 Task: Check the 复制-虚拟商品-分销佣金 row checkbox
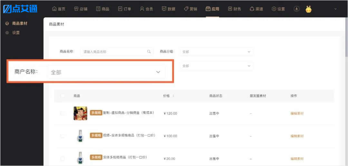coord(63,113)
